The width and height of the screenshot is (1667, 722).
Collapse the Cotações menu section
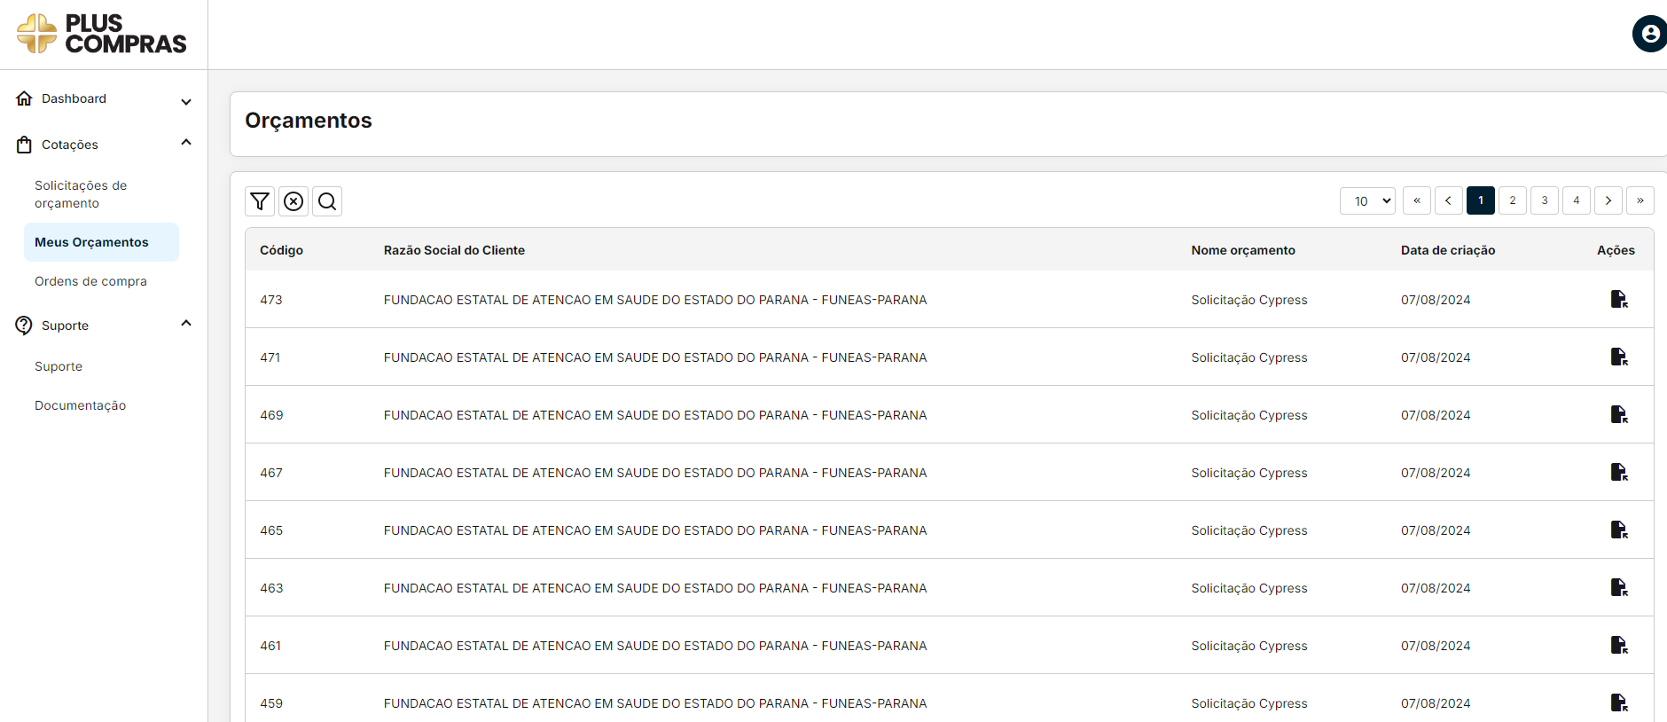click(186, 143)
